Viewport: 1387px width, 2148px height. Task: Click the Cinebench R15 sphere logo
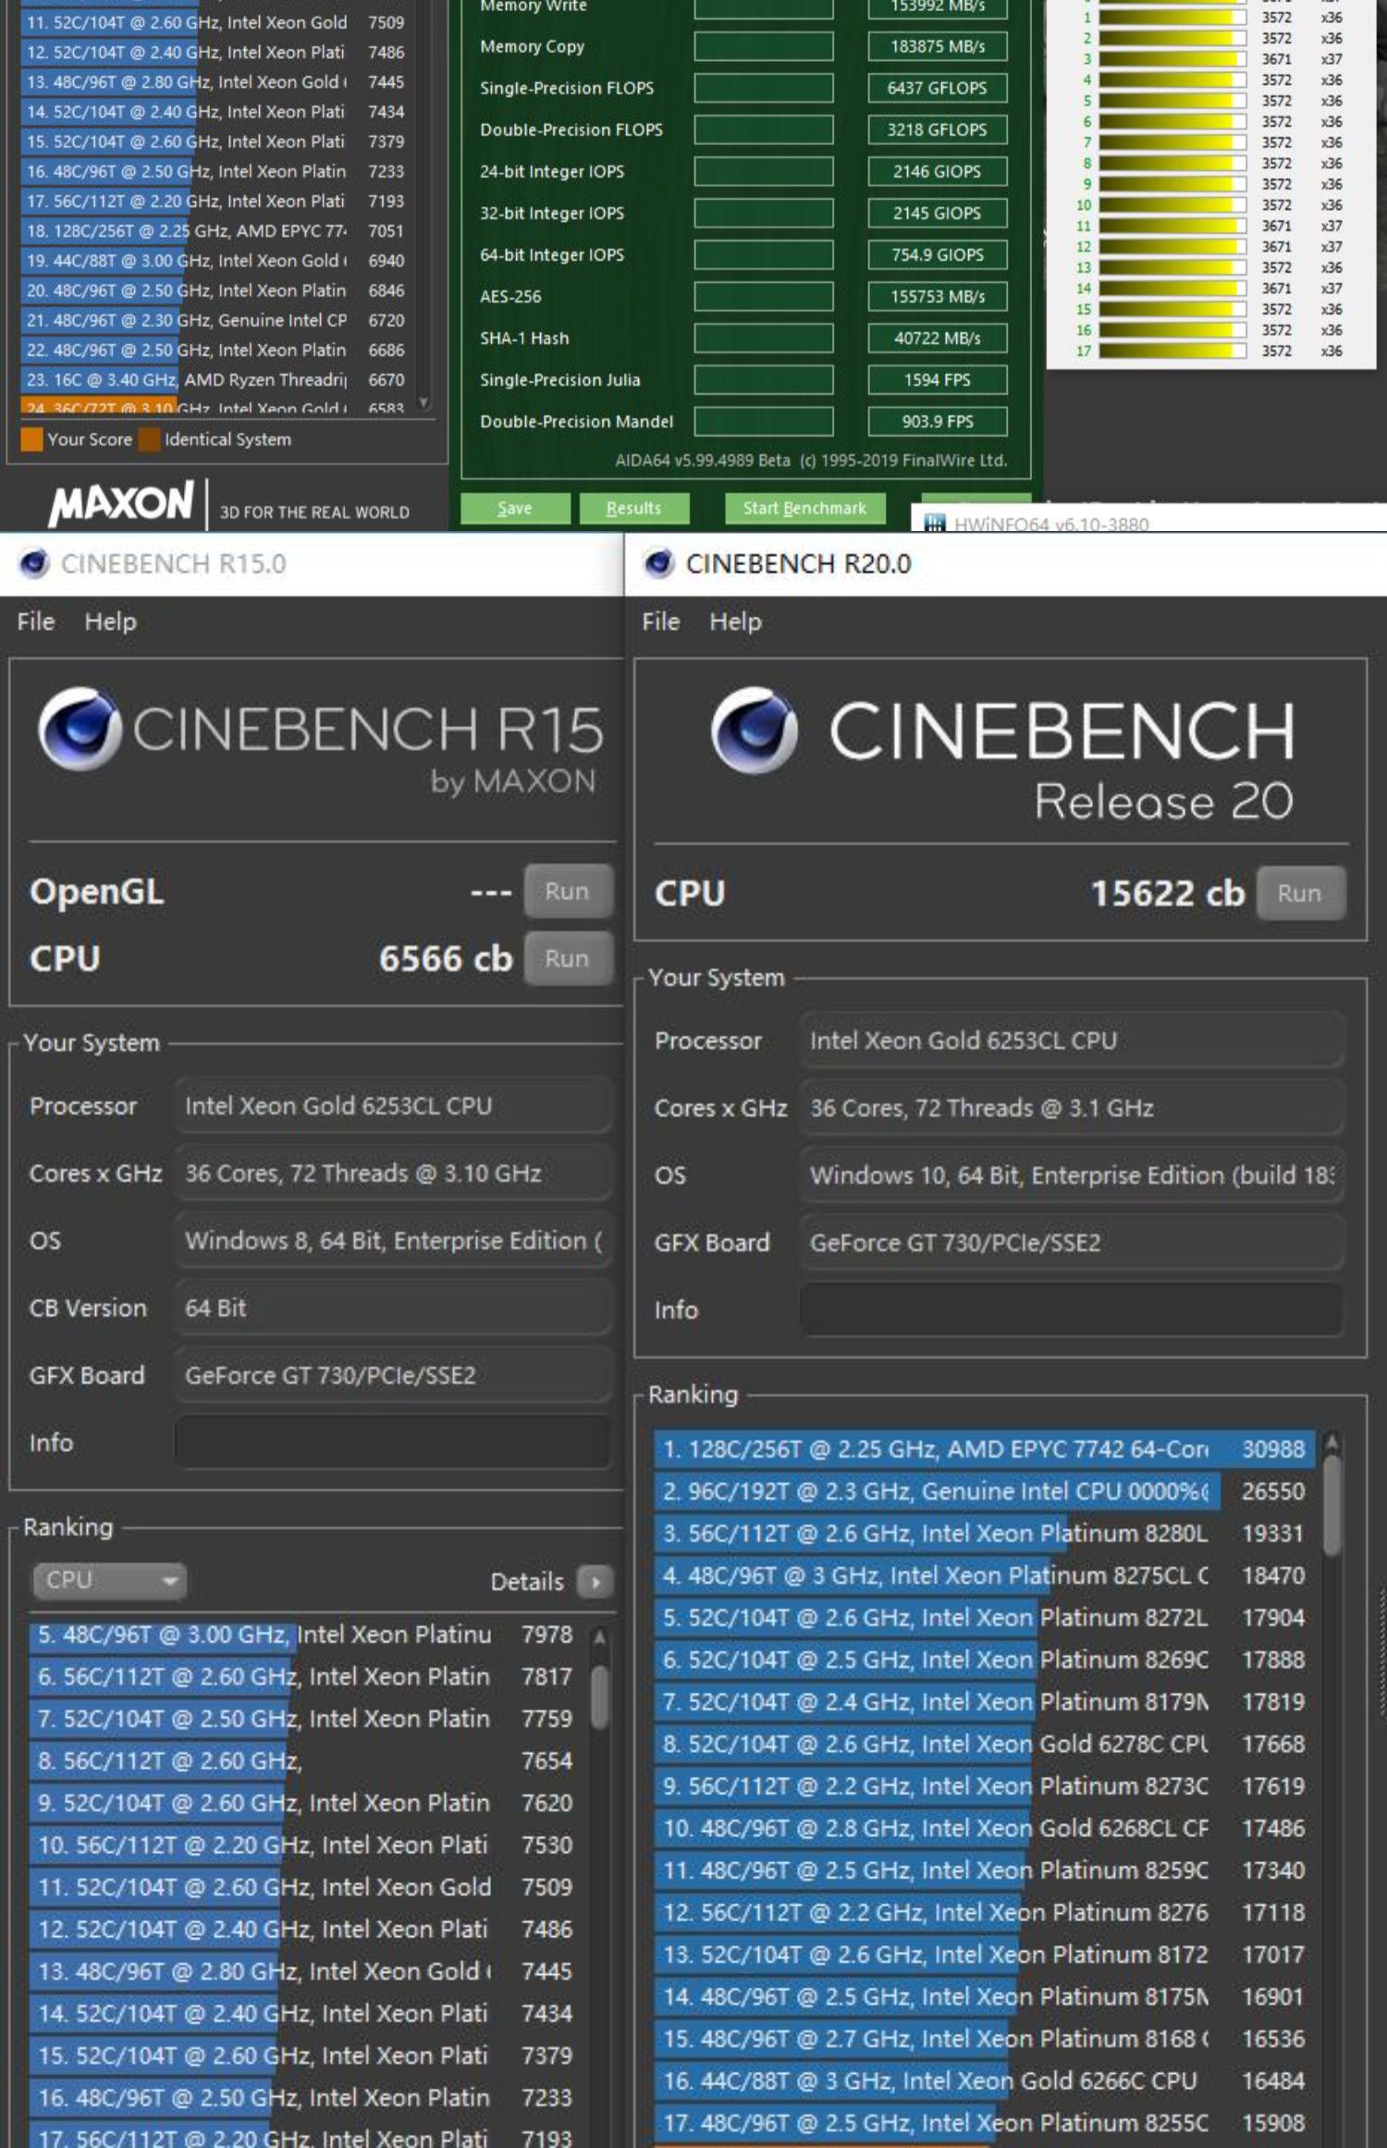80,729
